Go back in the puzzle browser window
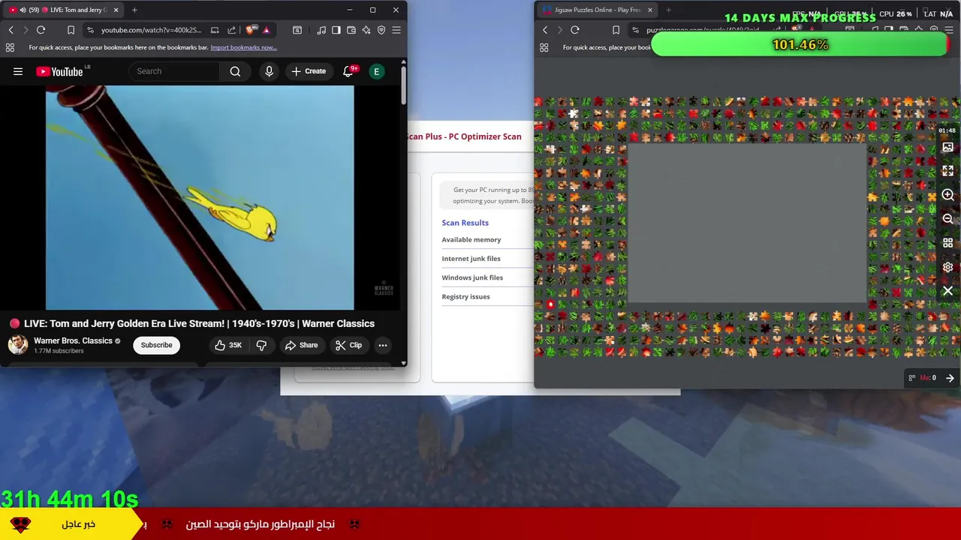This screenshot has width=961, height=540. 545,30
